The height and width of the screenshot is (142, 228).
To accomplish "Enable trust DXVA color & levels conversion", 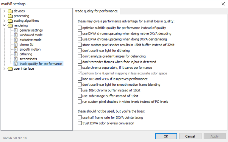I will (x=79, y=123).
